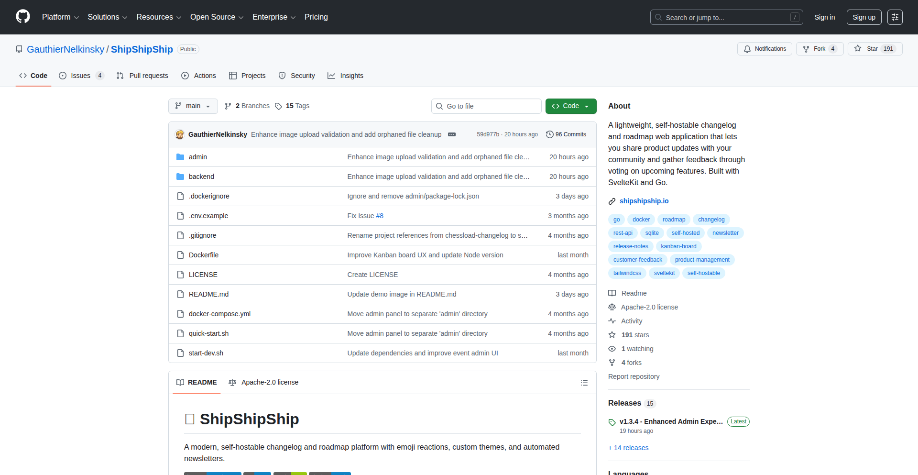Switch to the Projects tab
Viewport: 918px width, 475px height.
247,76
